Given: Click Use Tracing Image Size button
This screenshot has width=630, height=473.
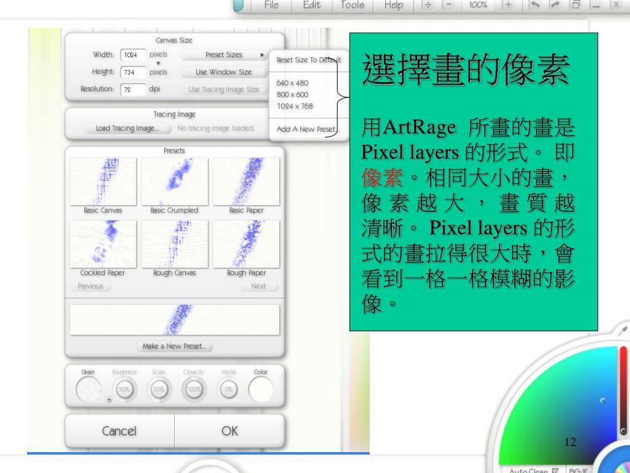Looking at the screenshot, I should coord(224,89).
